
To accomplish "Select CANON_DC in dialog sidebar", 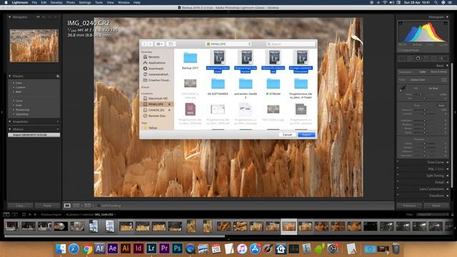I will click(156, 110).
